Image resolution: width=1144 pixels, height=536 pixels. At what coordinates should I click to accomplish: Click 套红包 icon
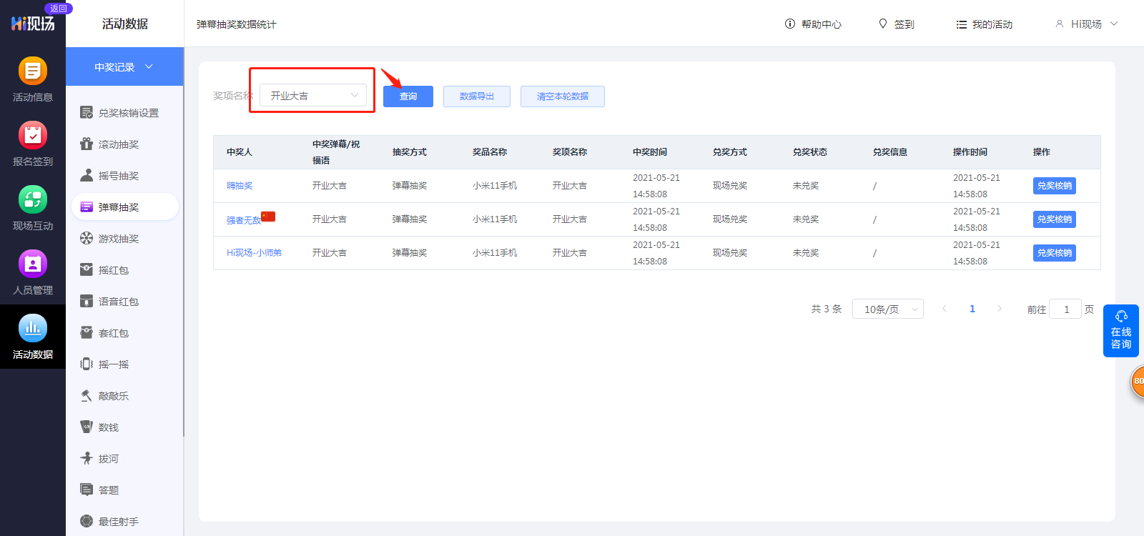[87, 332]
